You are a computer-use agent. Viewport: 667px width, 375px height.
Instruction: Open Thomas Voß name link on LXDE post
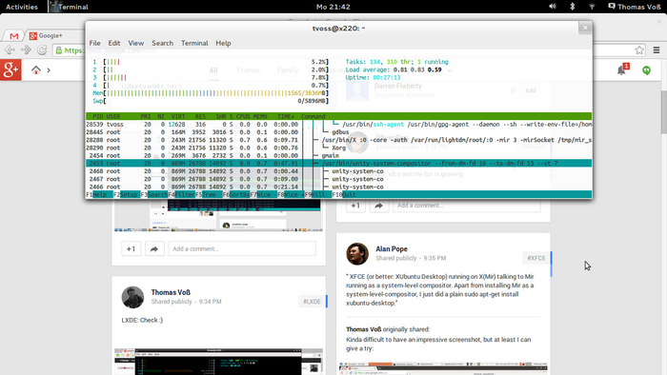pos(171,292)
